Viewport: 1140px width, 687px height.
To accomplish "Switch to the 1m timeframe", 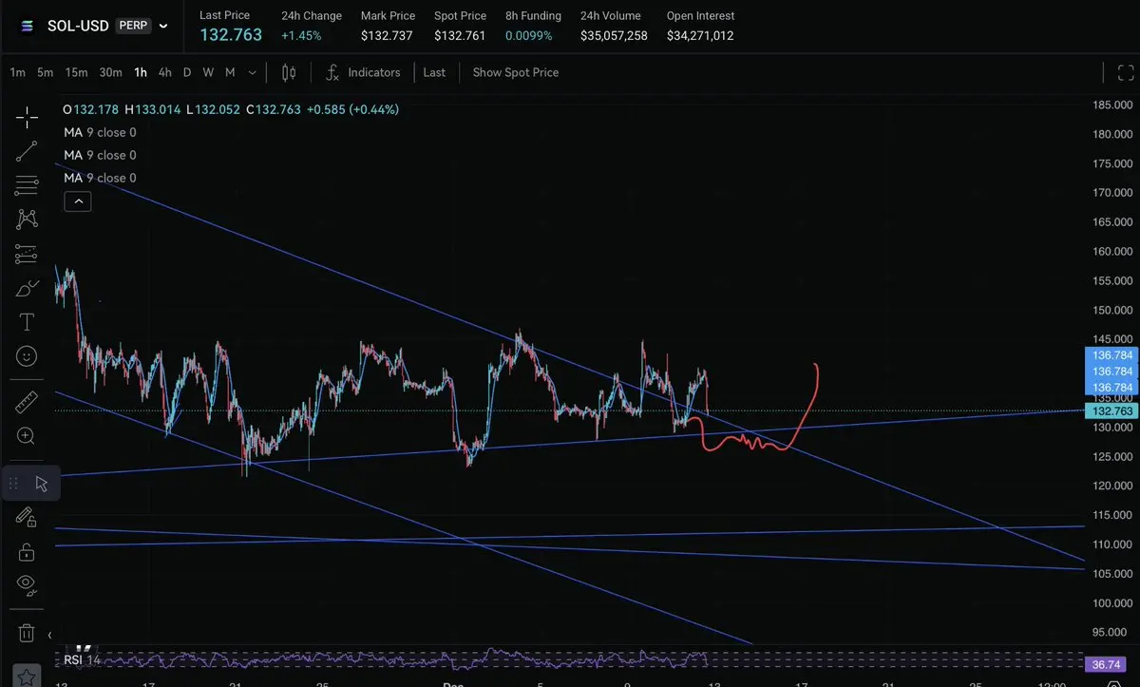I will (17, 72).
